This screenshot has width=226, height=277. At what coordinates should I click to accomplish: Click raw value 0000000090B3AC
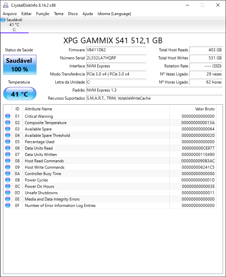tap(198, 161)
